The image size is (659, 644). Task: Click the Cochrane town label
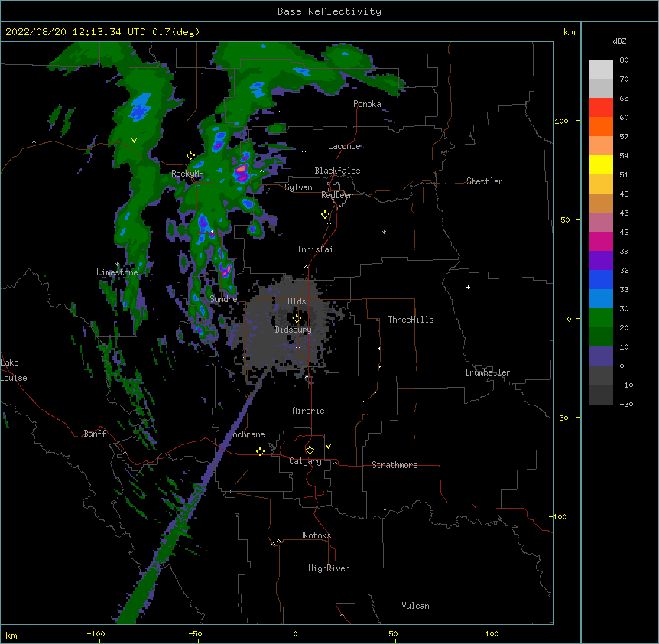pyautogui.click(x=246, y=434)
